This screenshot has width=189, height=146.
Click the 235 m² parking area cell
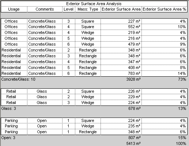[121, 126]
